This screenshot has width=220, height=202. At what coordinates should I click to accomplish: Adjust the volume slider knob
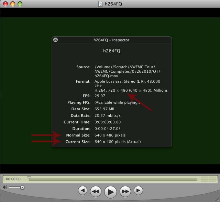pos(22,188)
